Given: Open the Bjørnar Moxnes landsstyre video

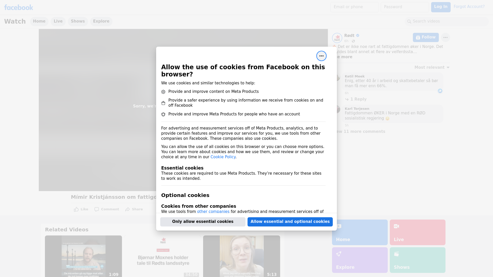Looking at the screenshot, I should point(163,256).
